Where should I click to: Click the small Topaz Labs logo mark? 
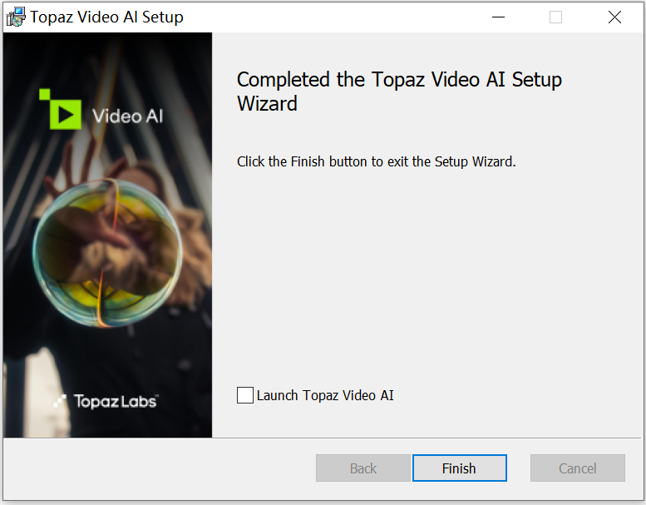[x=61, y=401]
